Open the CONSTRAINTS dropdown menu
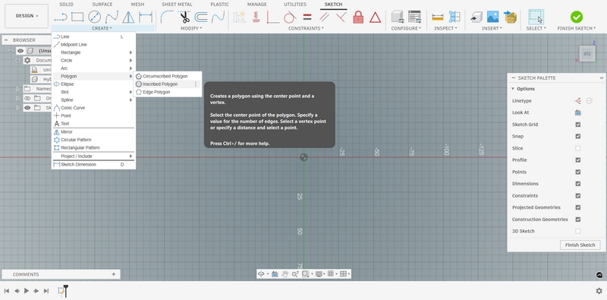The height and width of the screenshot is (300, 607). pyautogui.click(x=306, y=28)
